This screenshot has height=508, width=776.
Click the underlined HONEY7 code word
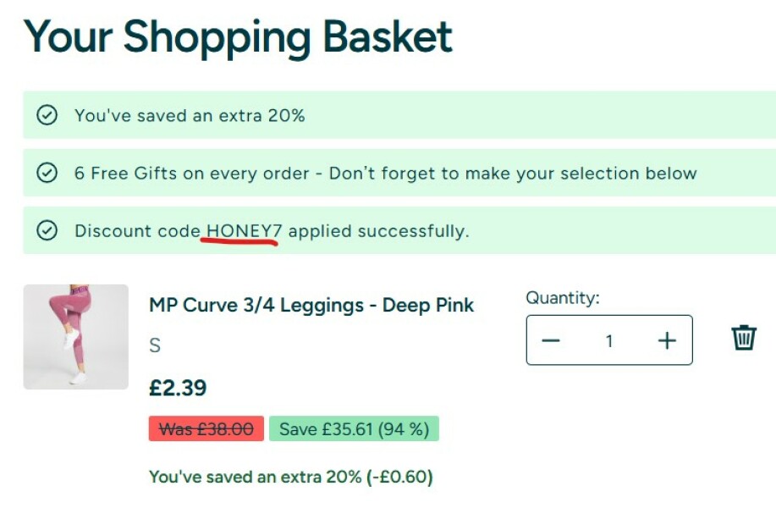[x=244, y=230]
